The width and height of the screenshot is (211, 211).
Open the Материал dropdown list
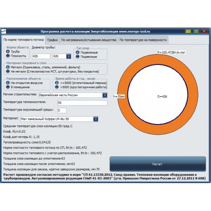tap(96, 119)
